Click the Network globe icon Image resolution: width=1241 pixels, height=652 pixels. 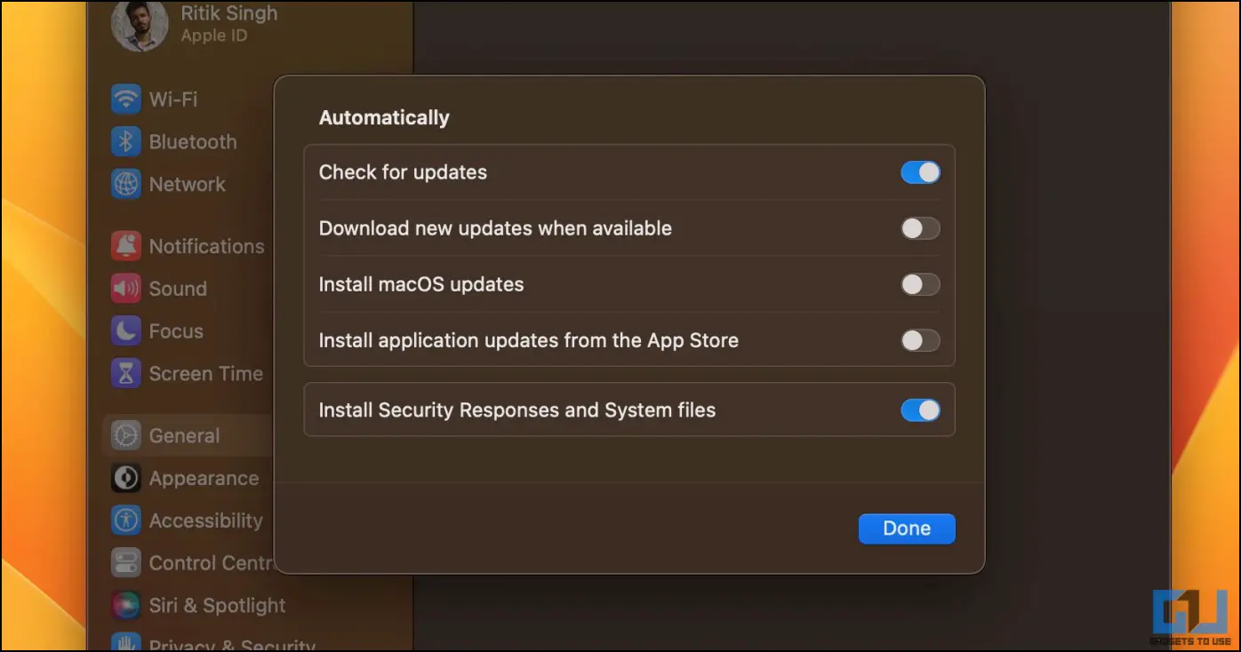[x=126, y=184]
